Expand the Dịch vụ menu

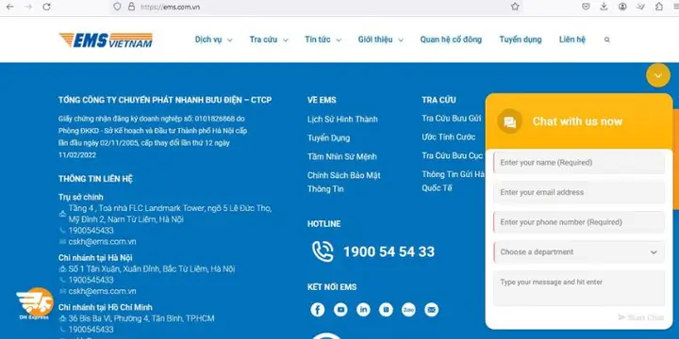213,40
